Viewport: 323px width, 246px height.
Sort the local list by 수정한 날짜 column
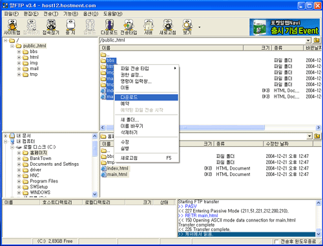tap(288, 144)
